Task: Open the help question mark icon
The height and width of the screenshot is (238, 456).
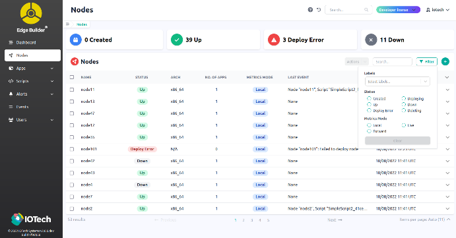Action: coord(310,10)
